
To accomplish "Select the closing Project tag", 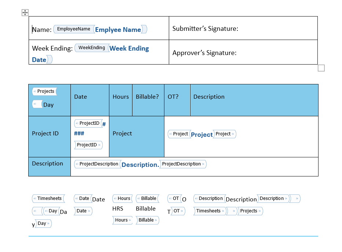I will coord(225,134).
